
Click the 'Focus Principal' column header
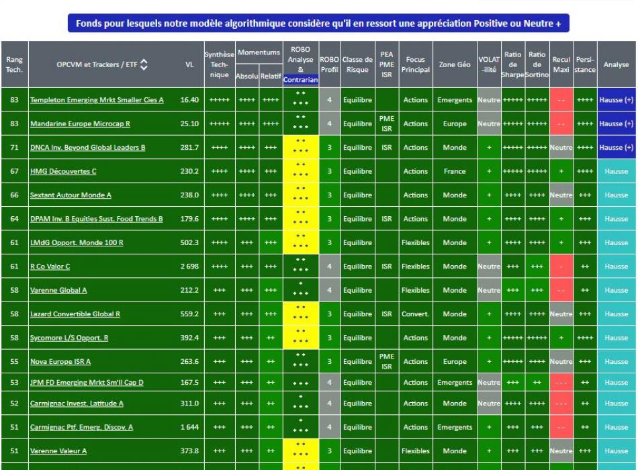pos(416,64)
